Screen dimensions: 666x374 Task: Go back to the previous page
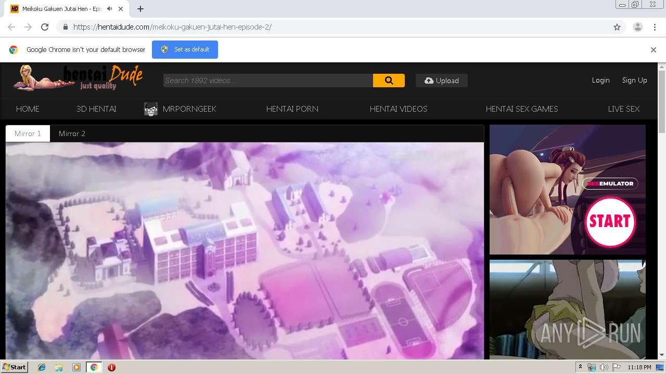[x=11, y=27]
